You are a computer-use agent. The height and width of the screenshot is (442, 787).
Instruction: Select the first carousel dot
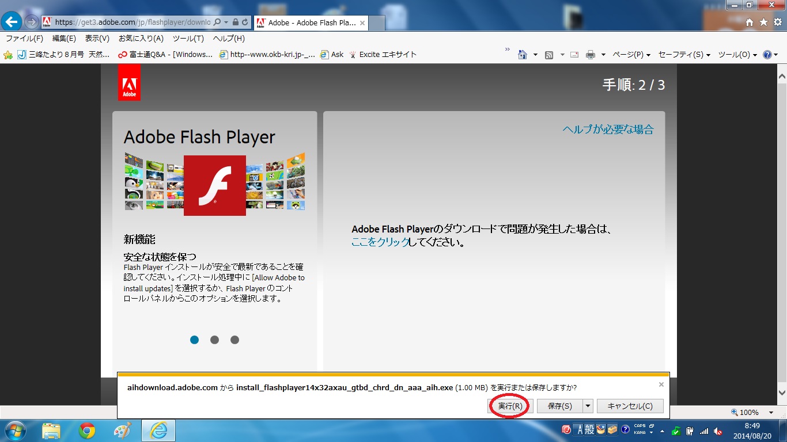[194, 340]
